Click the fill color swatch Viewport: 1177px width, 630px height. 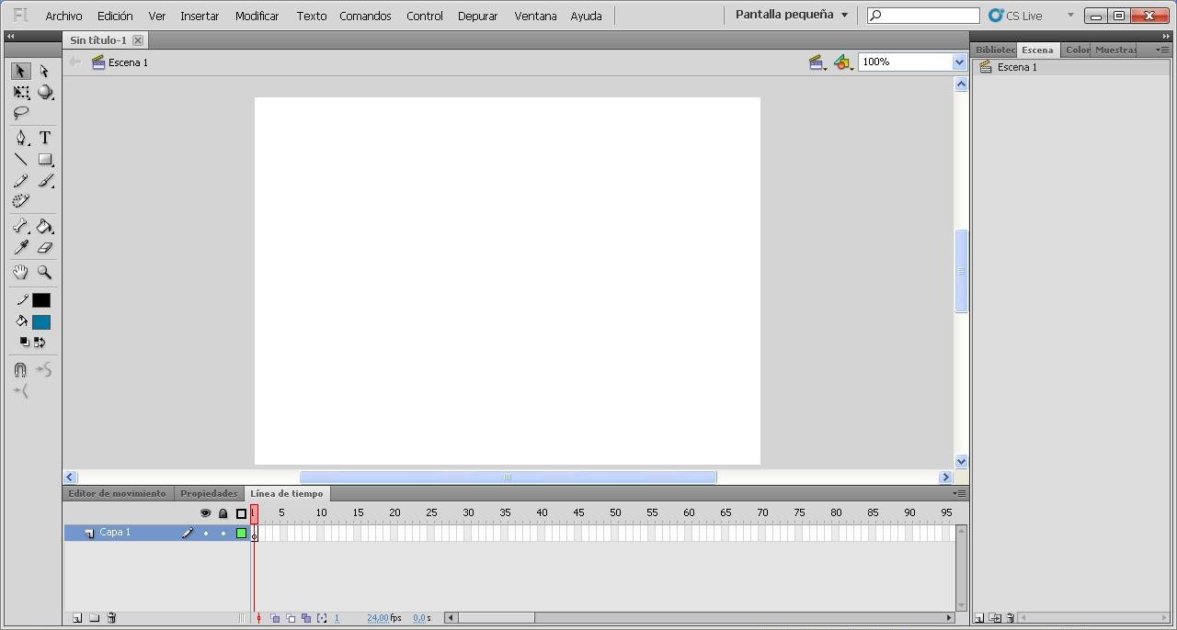pos(40,321)
